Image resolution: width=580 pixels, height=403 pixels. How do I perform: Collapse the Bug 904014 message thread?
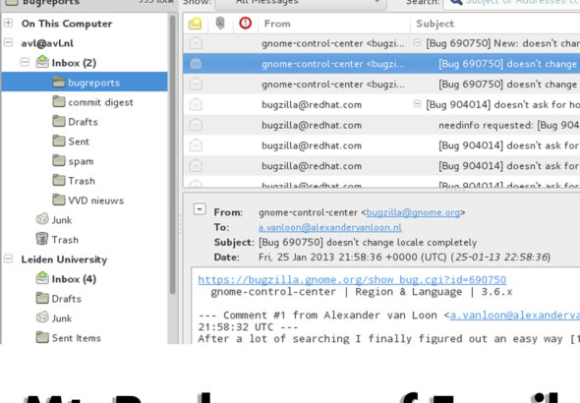pyautogui.click(x=417, y=104)
